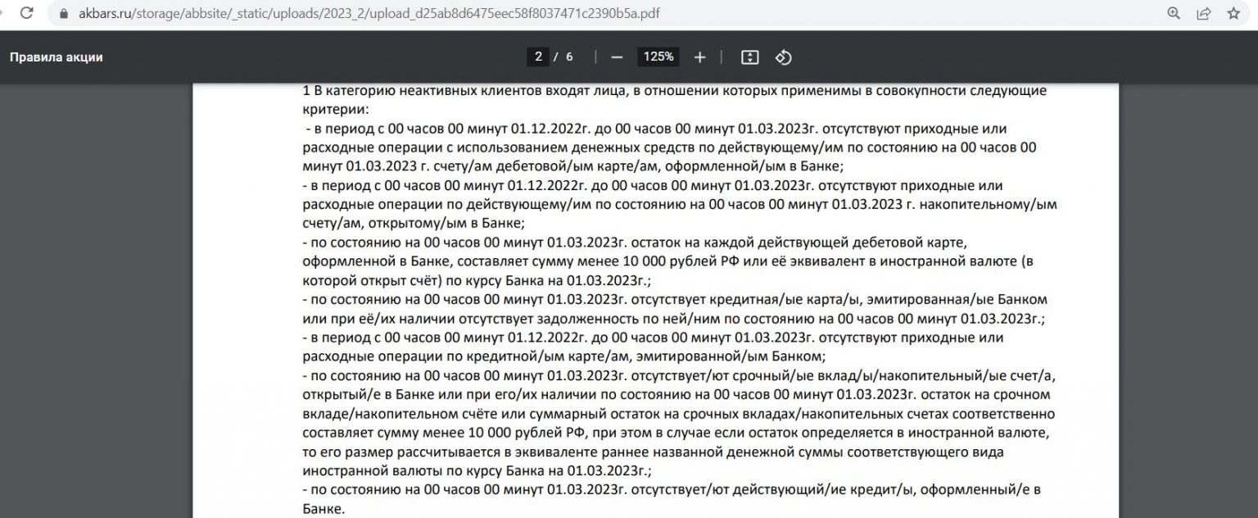Reload the page with the refresh icon

tap(26, 13)
